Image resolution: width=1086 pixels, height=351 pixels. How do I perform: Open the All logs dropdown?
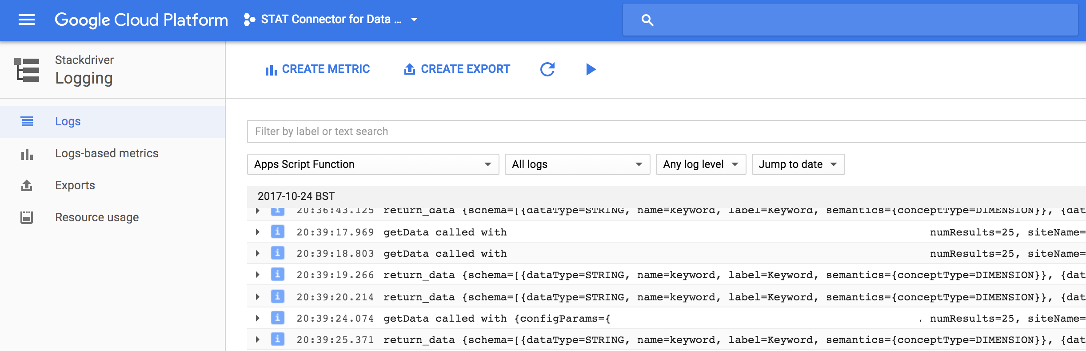(577, 164)
